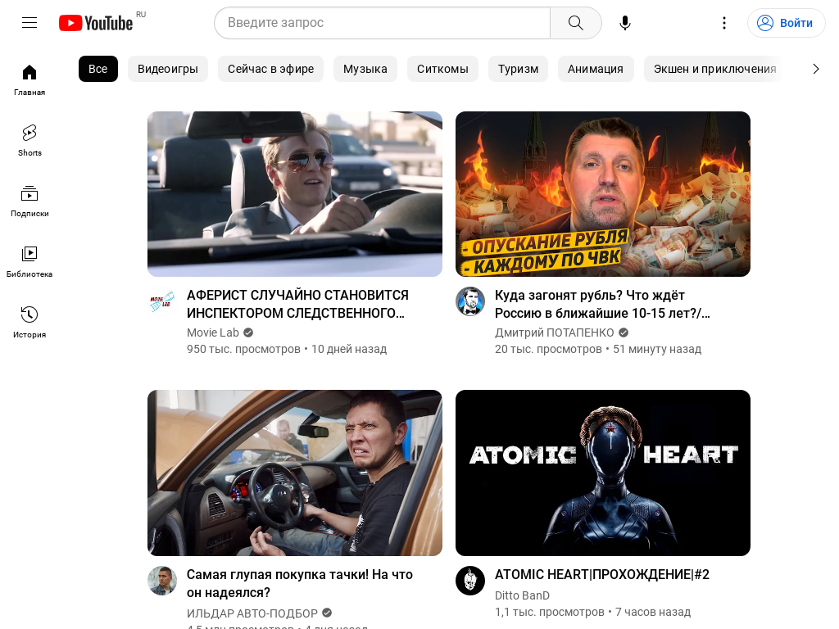Open Библиотека in sidebar
The width and height of the screenshot is (839, 629).
pos(29,261)
